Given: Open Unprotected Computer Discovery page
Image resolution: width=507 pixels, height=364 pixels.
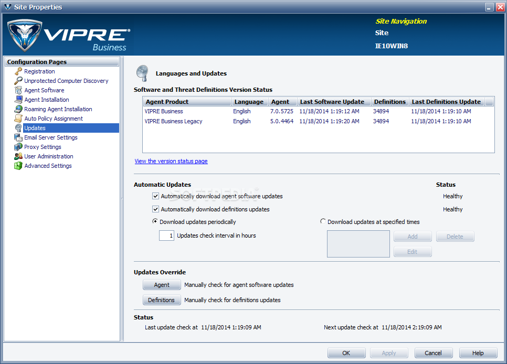Looking at the screenshot, I should point(66,80).
